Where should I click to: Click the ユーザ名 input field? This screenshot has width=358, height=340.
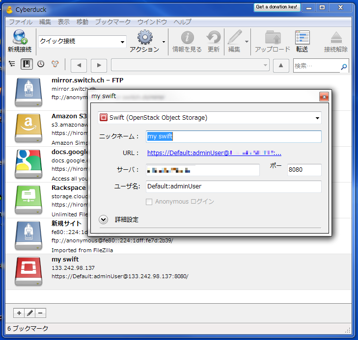(x=233, y=186)
